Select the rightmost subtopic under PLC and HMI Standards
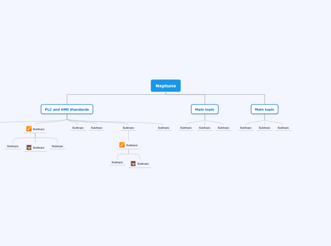 (x=164, y=128)
